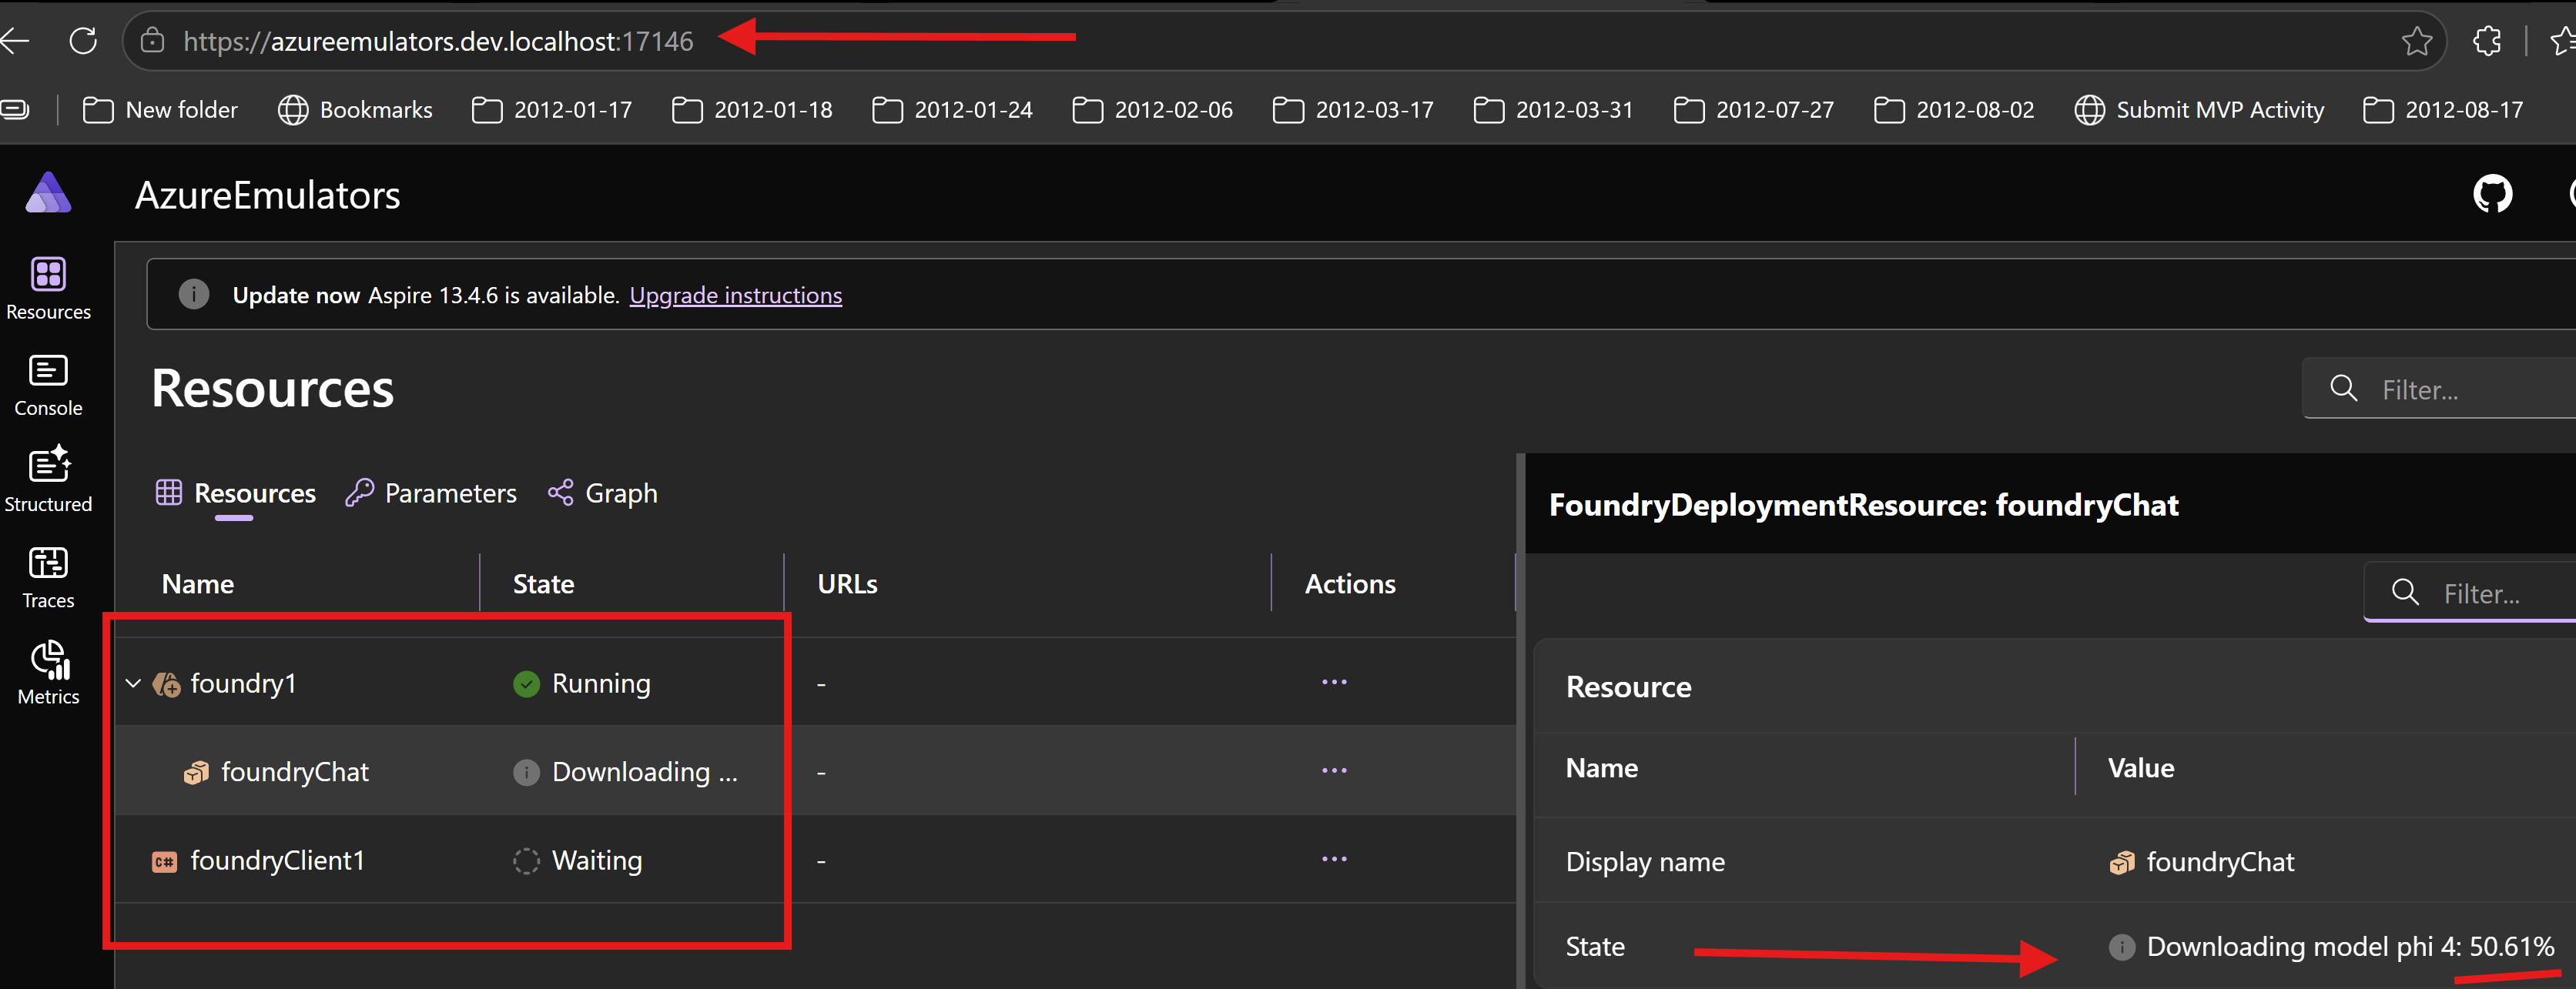The width and height of the screenshot is (2576, 989).
Task: Open the 2012-07-27 bookmark folder
Action: click(x=1754, y=110)
